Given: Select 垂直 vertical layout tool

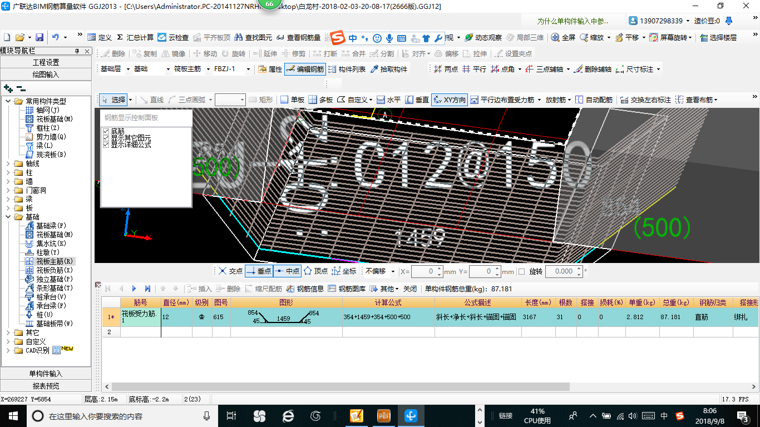Looking at the screenshot, I should coord(417,100).
